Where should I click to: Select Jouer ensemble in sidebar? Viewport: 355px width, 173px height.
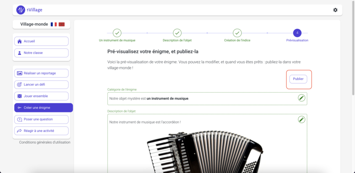click(x=41, y=96)
